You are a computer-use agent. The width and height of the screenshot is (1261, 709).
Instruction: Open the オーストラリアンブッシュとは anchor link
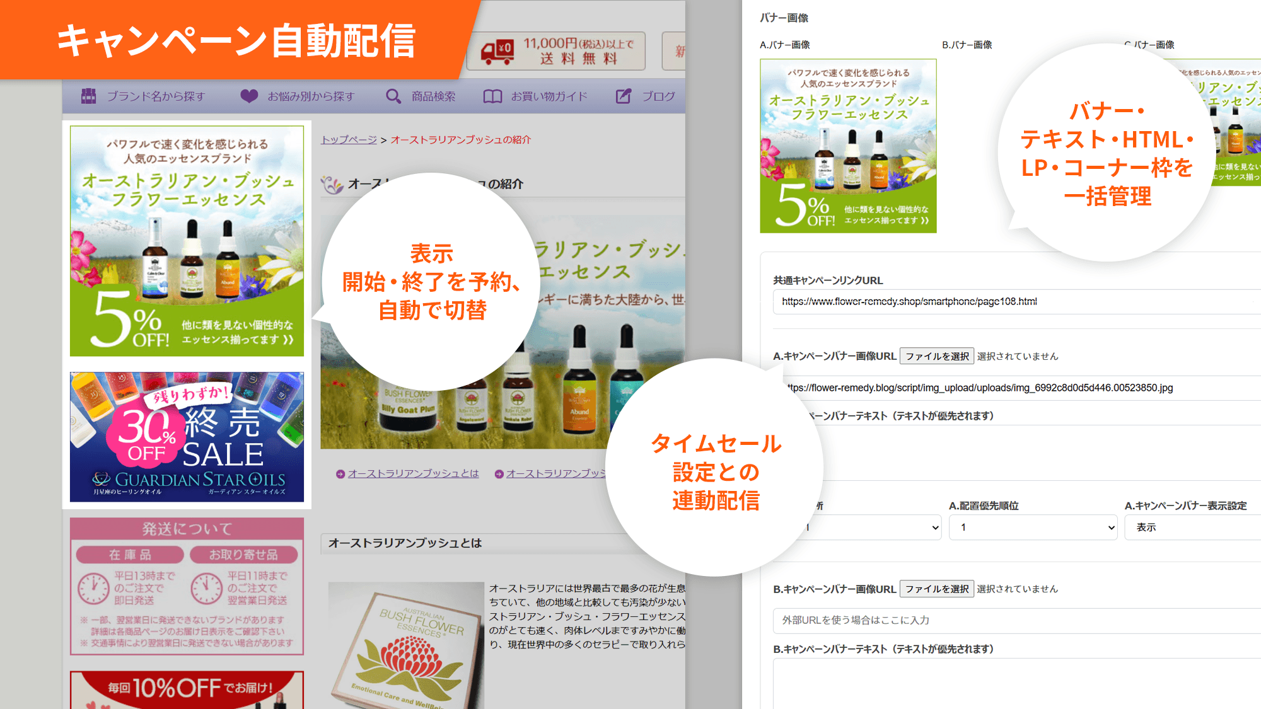tap(414, 474)
